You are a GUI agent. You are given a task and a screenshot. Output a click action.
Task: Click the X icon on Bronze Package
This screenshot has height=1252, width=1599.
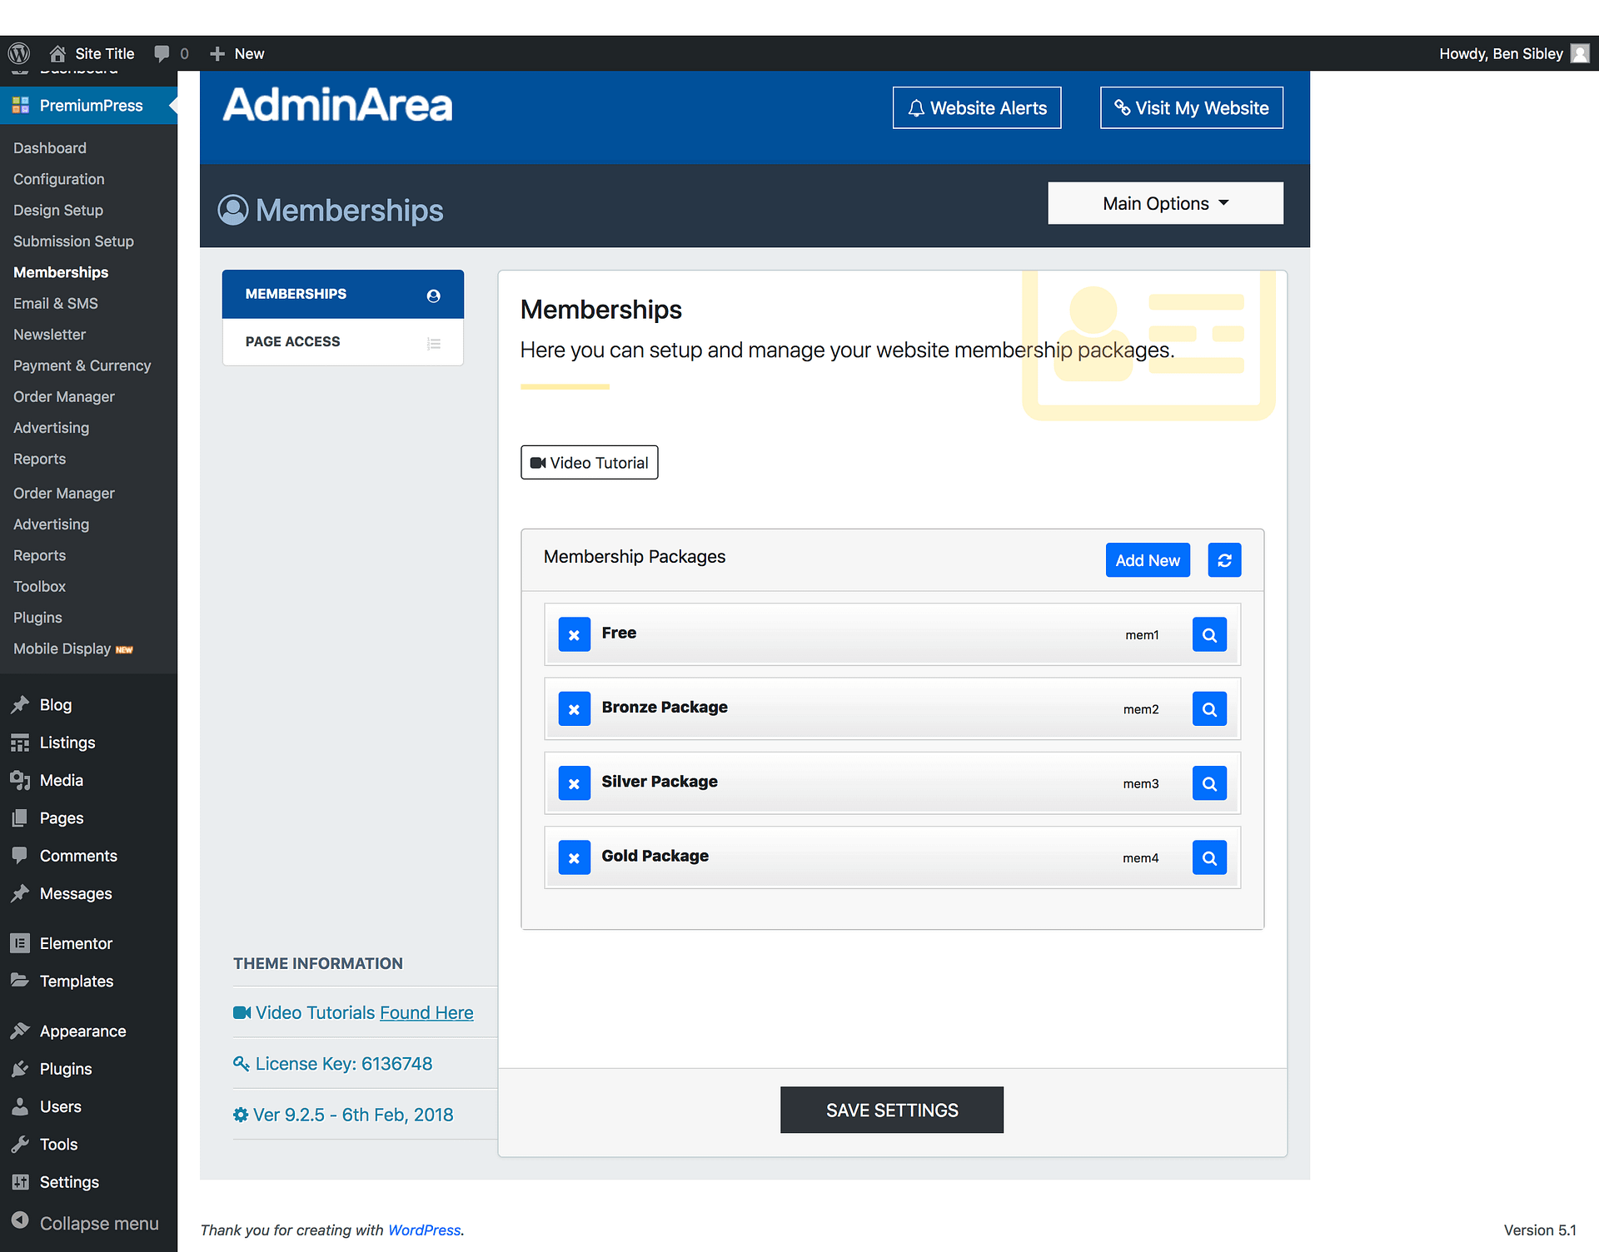click(x=574, y=709)
